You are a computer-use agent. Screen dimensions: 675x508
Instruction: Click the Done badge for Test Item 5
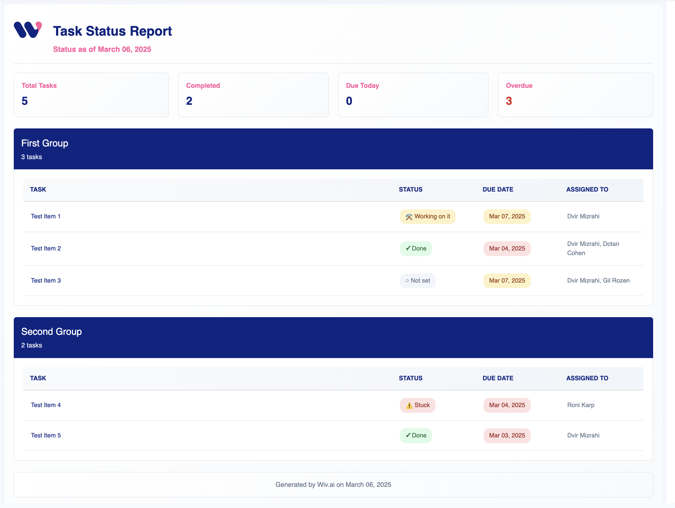tap(416, 436)
